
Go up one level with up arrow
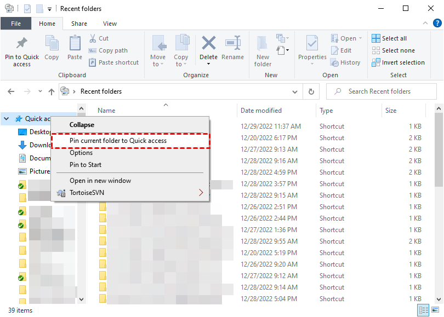(52, 91)
